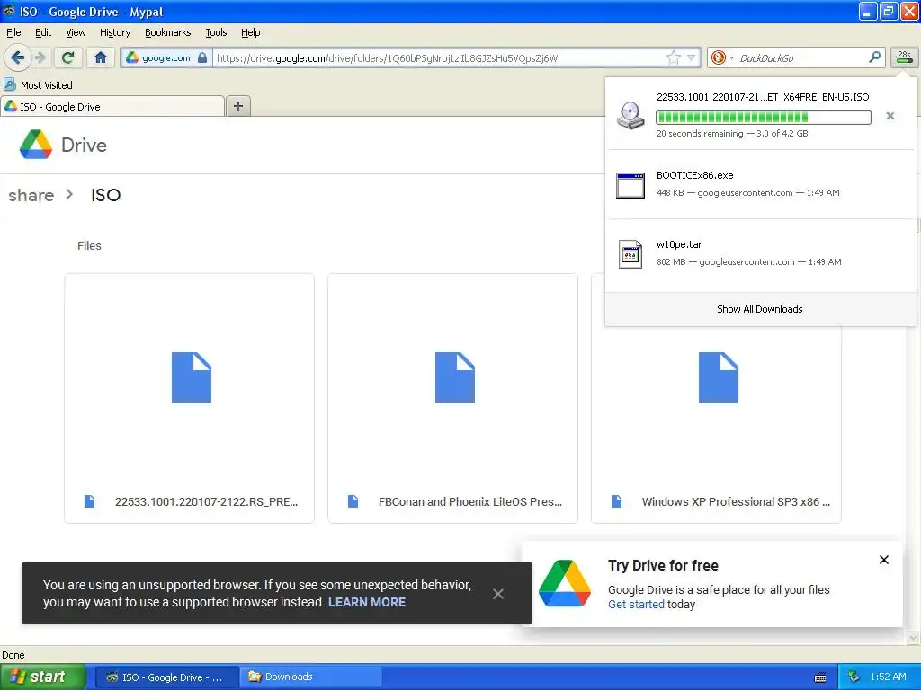The image size is (921, 690).
Task: Dismiss the unsupported browser notification
Action: point(498,594)
